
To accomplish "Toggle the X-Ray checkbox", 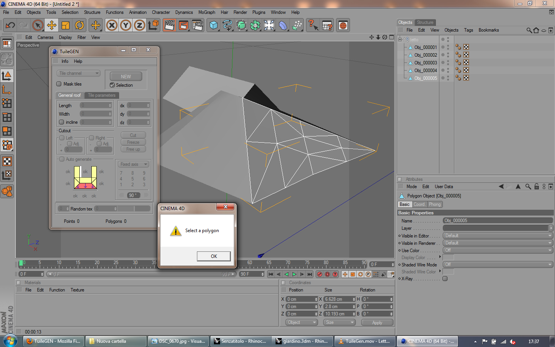I will point(445,279).
